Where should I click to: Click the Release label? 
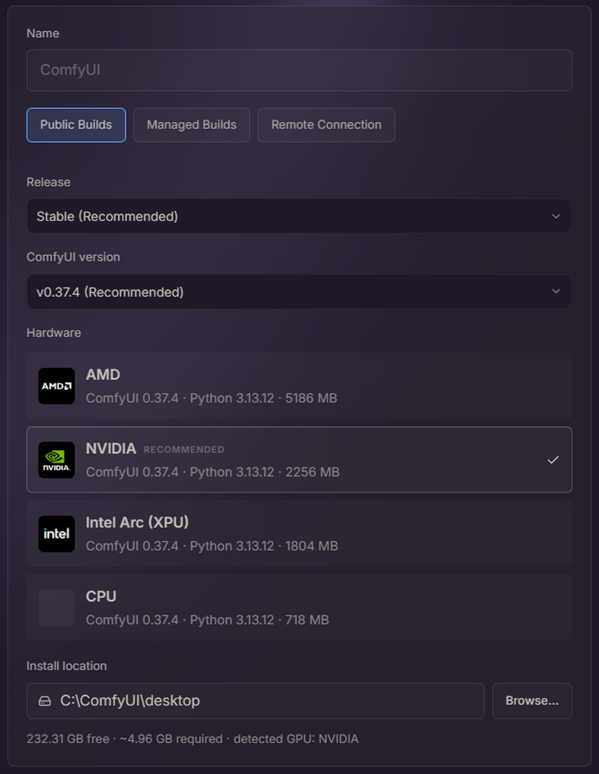tap(48, 182)
